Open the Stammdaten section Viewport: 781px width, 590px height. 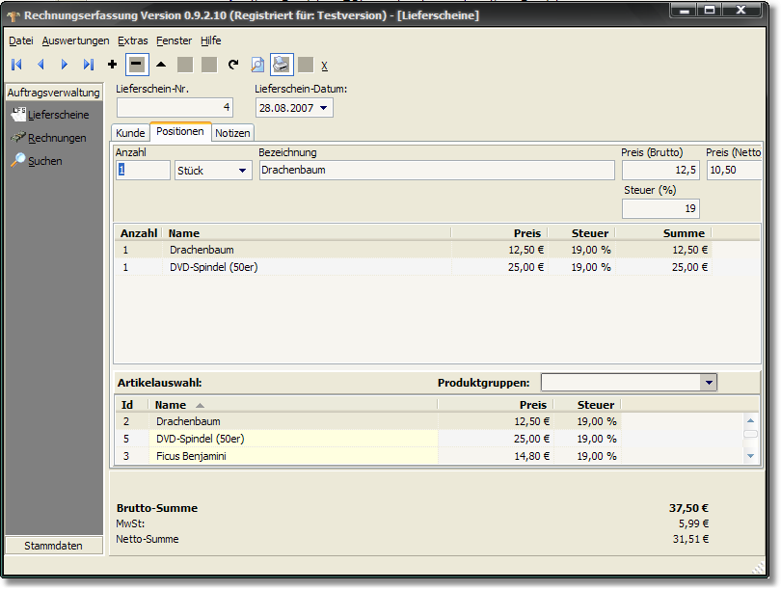pos(53,546)
